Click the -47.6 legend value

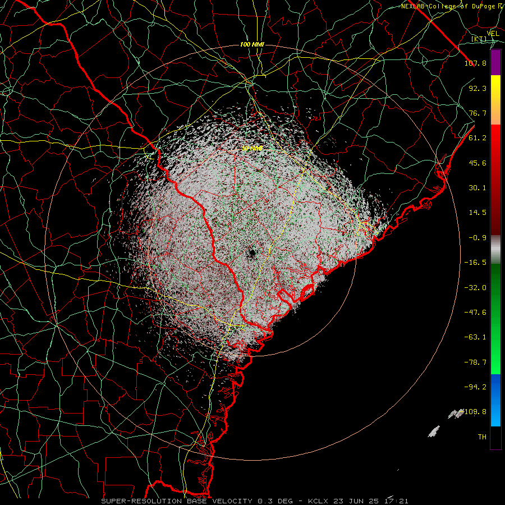coord(475,313)
